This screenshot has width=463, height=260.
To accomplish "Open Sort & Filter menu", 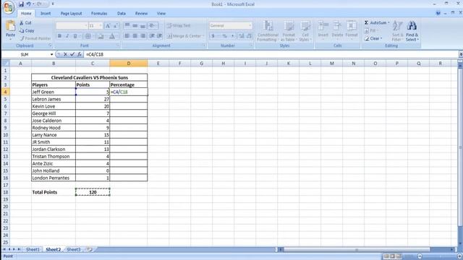I will coord(397,30).
